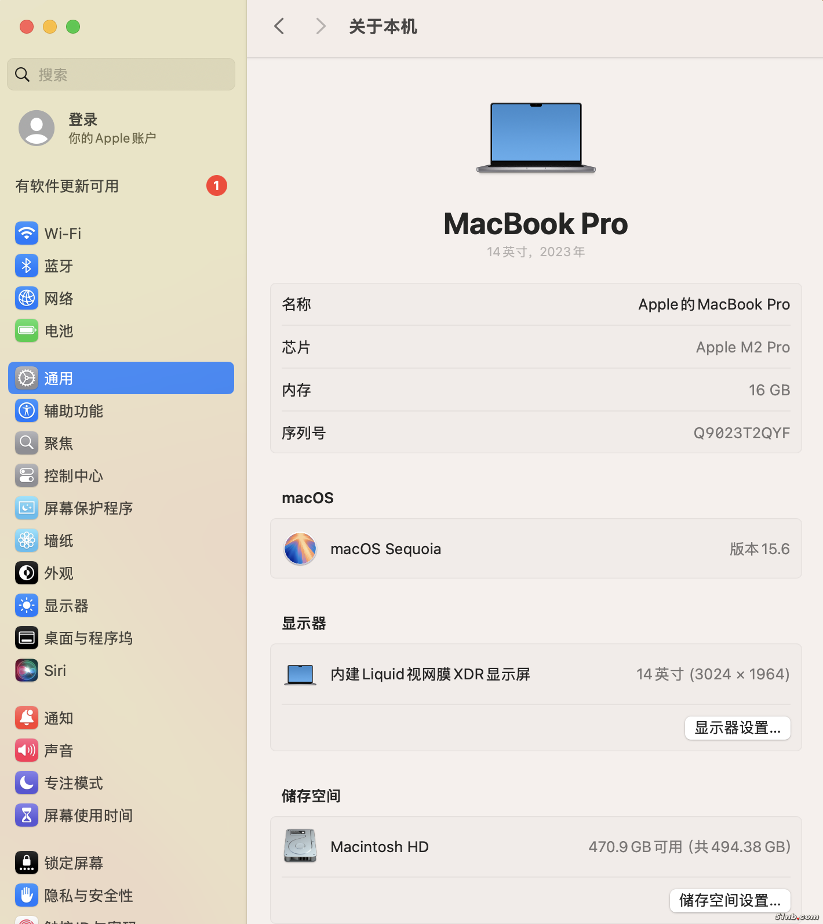Click the storage text 470.9 GB 可用
This screenshot has height=924, width=823.
coord(635,847)
